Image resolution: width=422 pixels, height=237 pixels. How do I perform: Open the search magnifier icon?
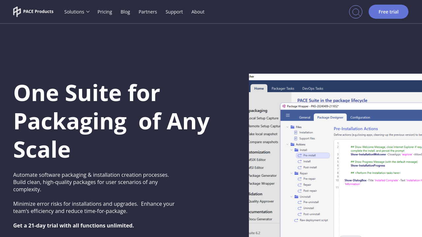click(355, 12)
